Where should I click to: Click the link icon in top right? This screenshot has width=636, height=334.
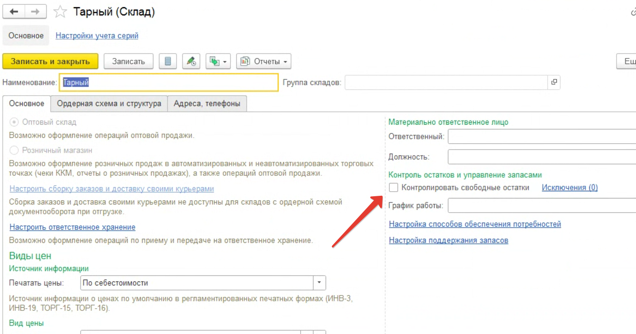pyautogui.click(x=633, y=12)
